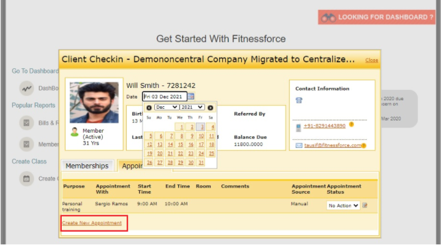442x245 pixels.
Task: Select December 25 in calendar
Action: (x=211, y=153)
